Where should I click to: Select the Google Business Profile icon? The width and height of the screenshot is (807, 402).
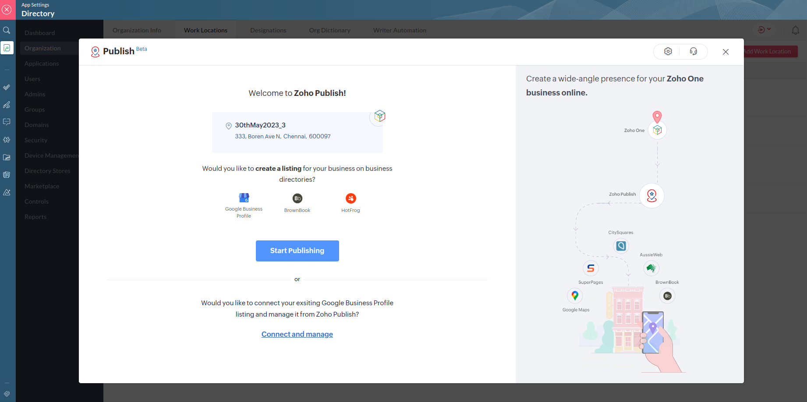(x=244, y=198)
